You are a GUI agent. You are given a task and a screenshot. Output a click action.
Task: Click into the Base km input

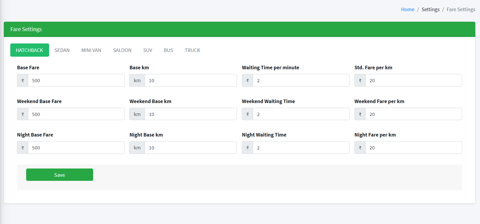click(190, 80)
